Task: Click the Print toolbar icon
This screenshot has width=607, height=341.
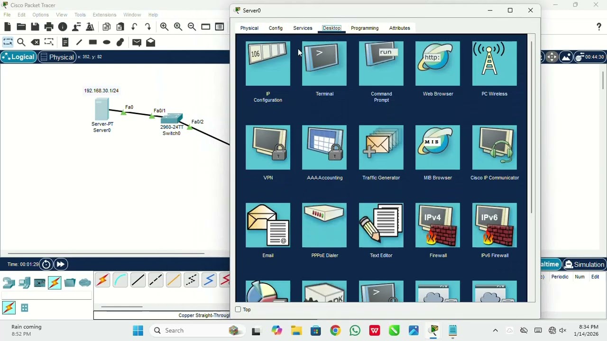Action: click(49, 27)
